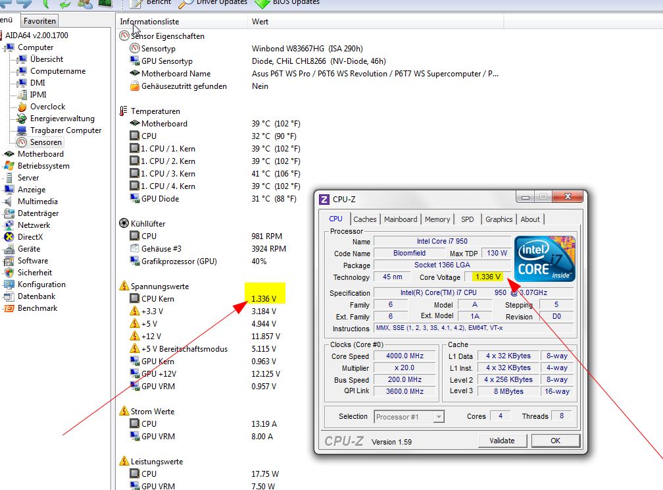The height and width of the screenshot is (490, 663).
Task: Open the SPD tab in CPU-Z
Action: 467,219
